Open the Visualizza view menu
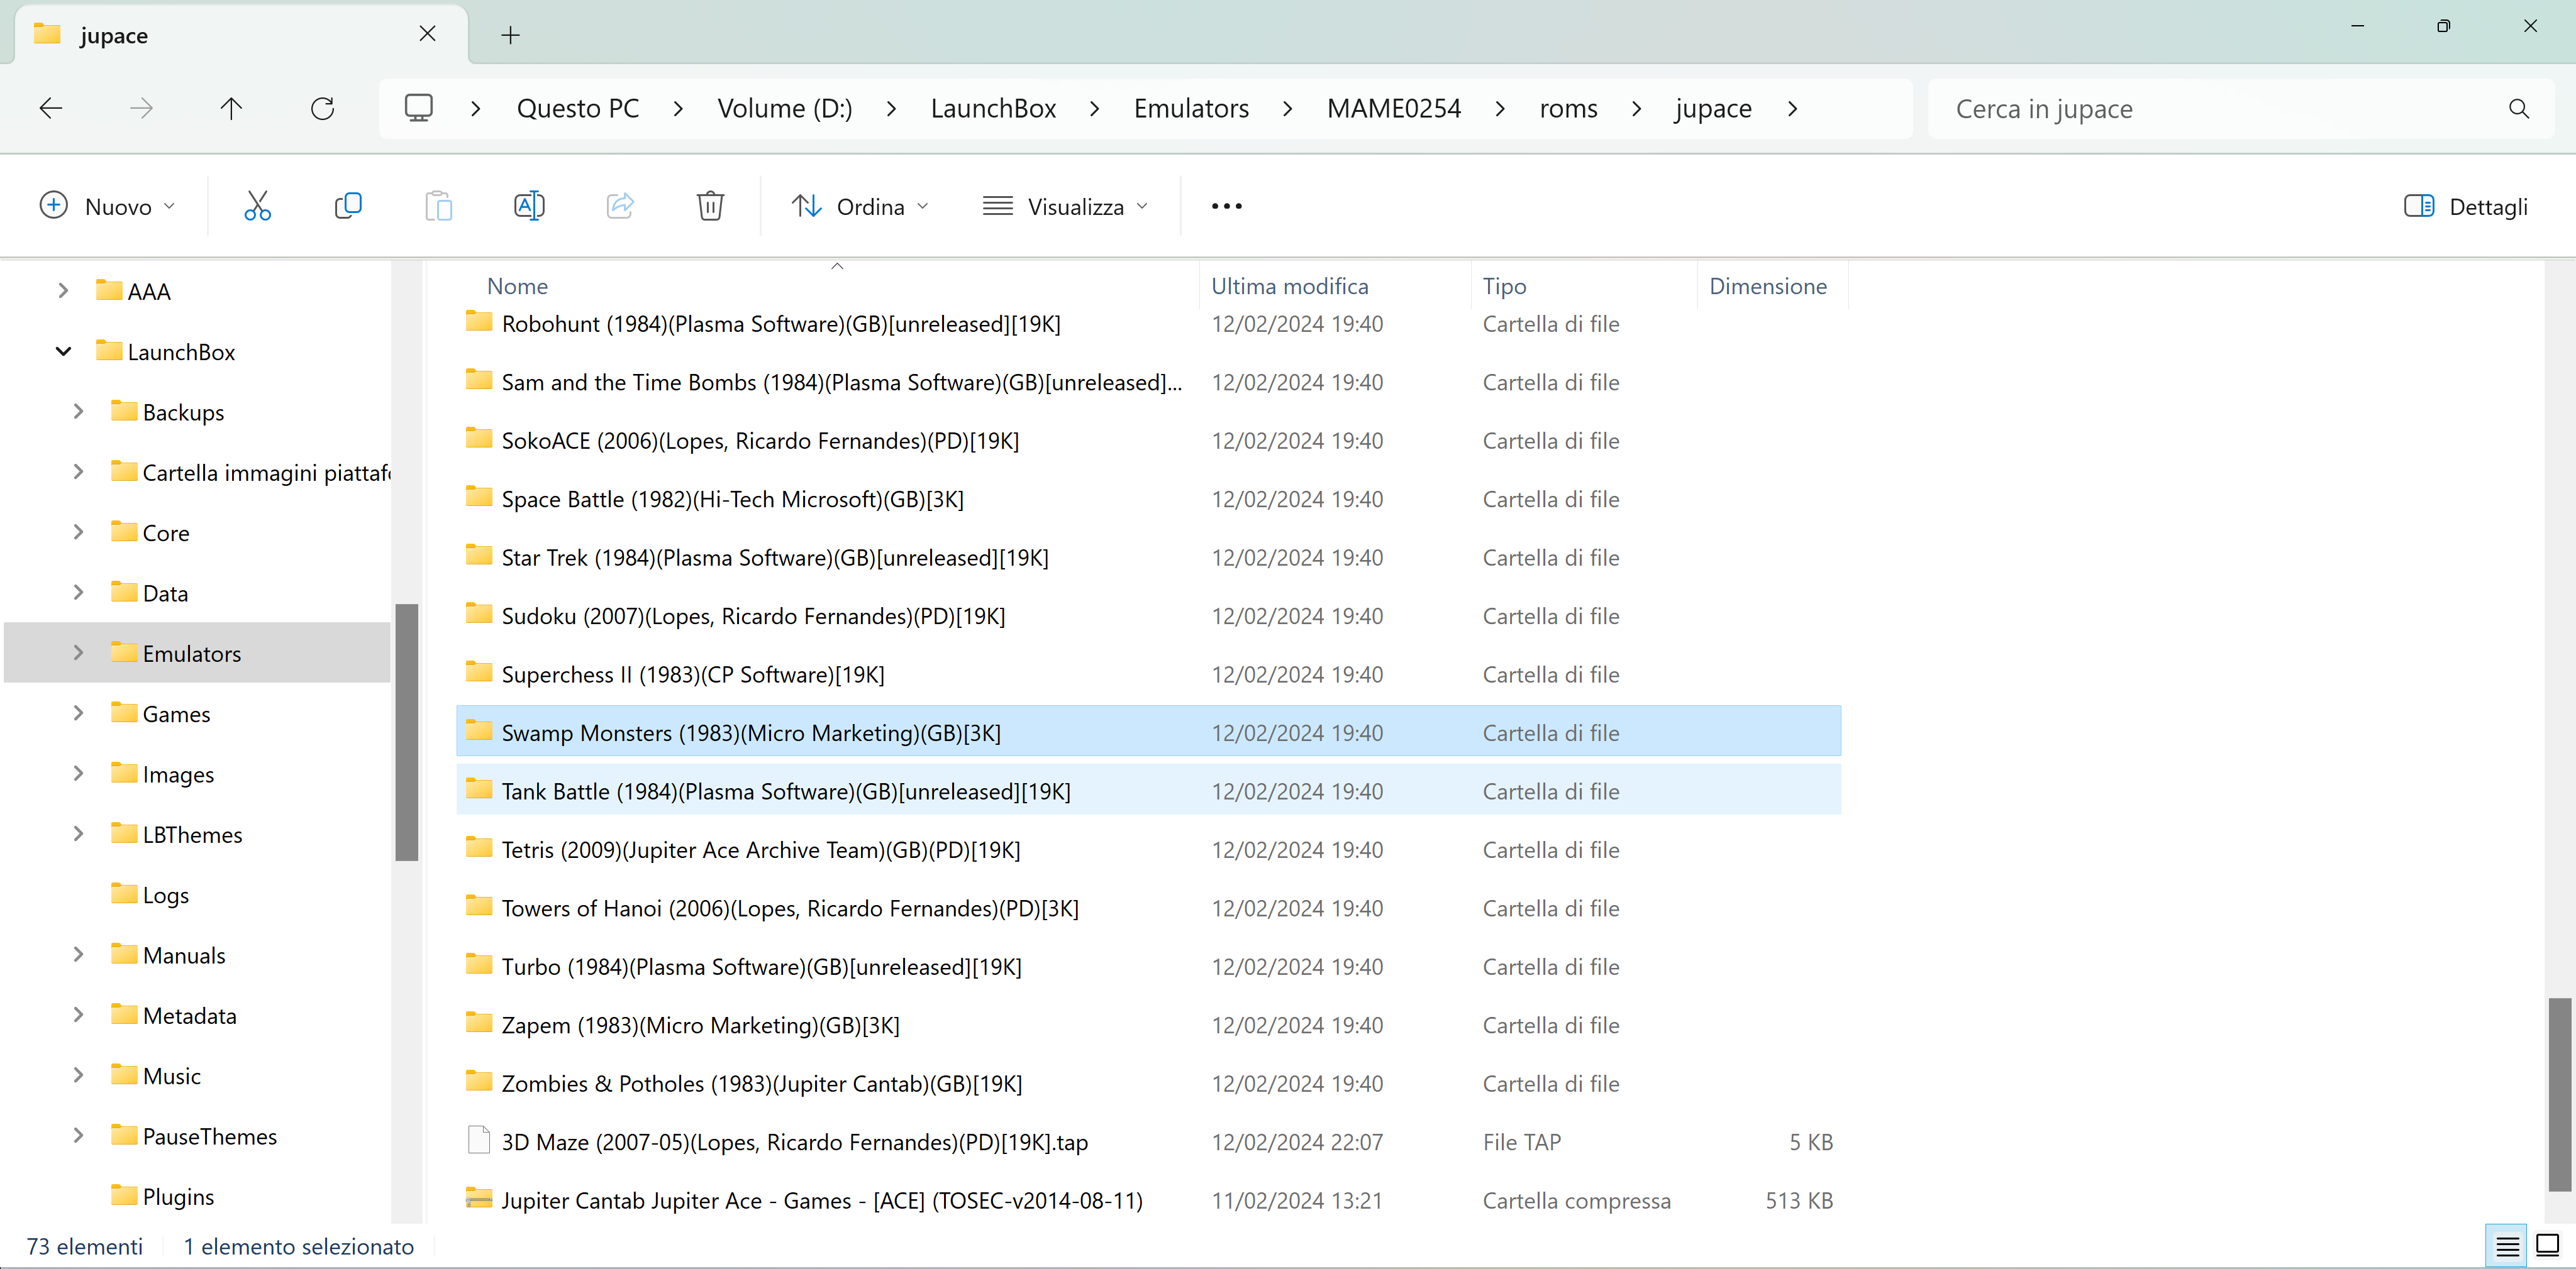2576x1269 pixels. [x=1066, y=206]
